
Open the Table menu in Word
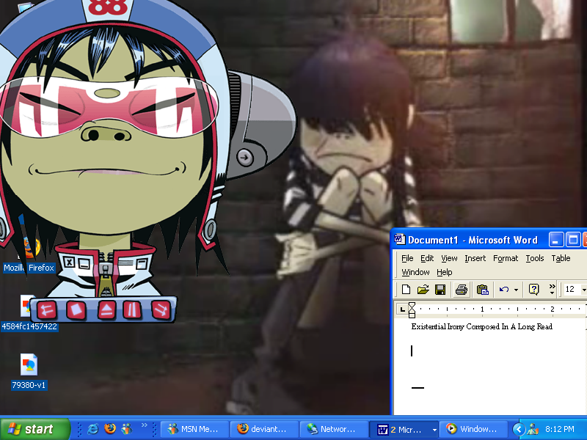(561, 258)
